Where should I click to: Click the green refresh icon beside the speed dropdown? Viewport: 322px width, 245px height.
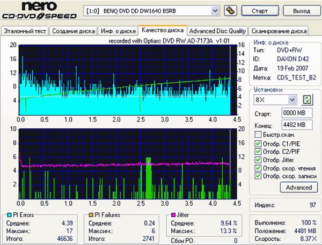307,99
